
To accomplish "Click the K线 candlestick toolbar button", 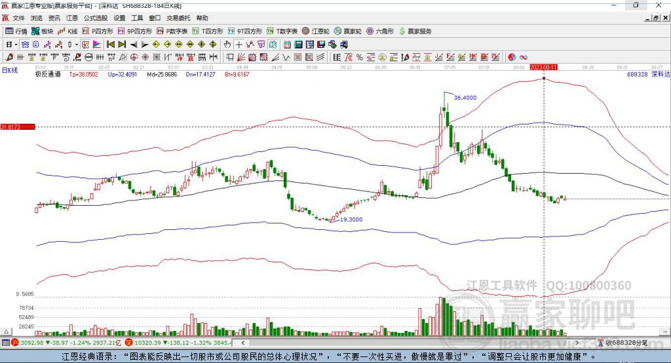I will 67,31.
